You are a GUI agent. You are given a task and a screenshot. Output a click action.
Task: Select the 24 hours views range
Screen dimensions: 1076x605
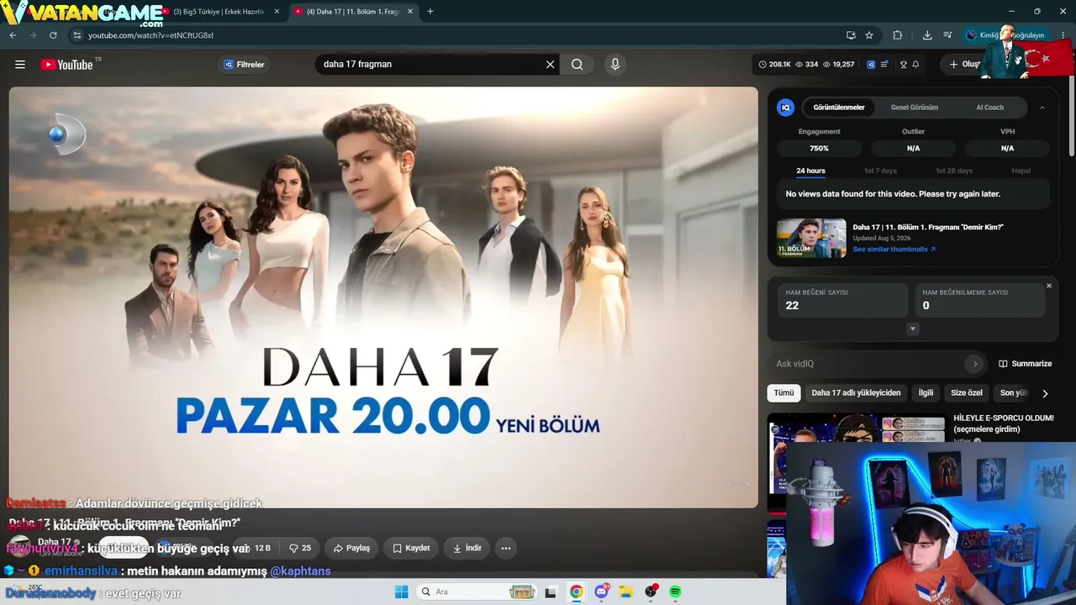[810, 171]
